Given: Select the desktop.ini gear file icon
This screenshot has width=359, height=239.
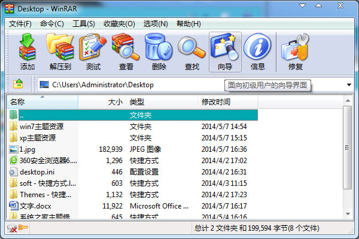Looking at the screenshot, I should [14, 171].
